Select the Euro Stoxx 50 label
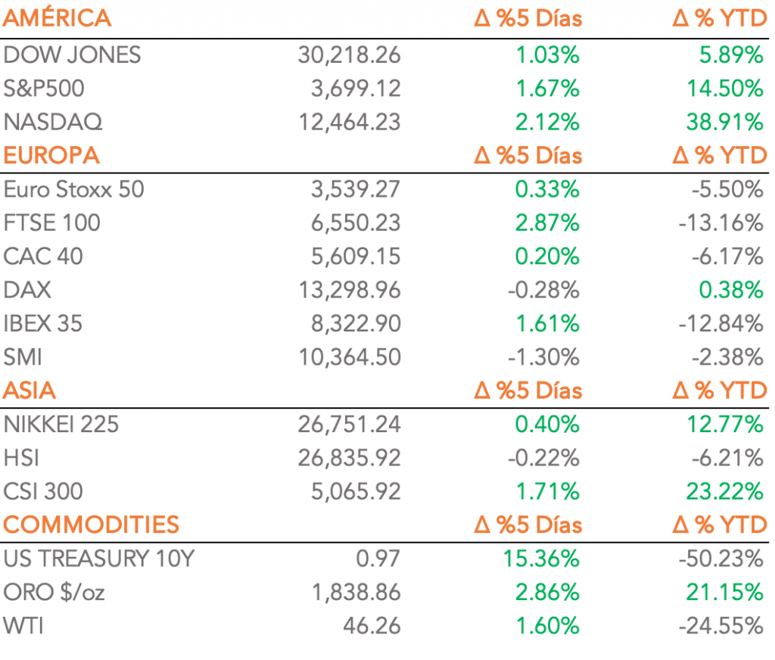 click(x=73, y=189)
